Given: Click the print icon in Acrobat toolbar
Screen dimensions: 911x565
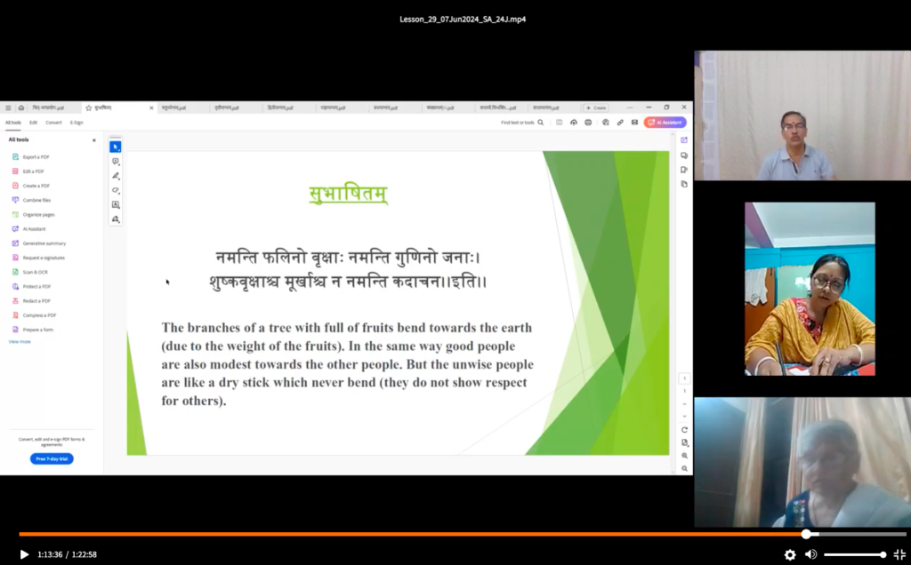Looking at the screenshot, I should pos(588,123).
